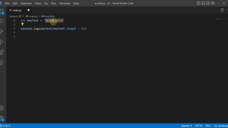The height and width of the screenshot is (128, 228).
Task: Click the 'anyText' variable name on line 1
Action: pyautogui.click(x=33, y=21)
